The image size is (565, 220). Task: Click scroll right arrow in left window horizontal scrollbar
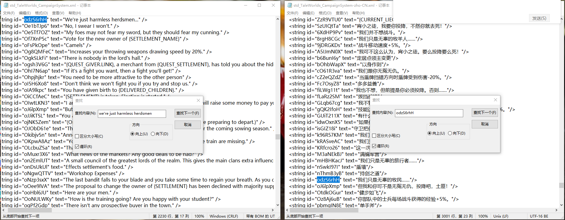273,210
